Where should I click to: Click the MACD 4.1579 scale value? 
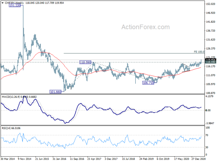tap(209, 96)
